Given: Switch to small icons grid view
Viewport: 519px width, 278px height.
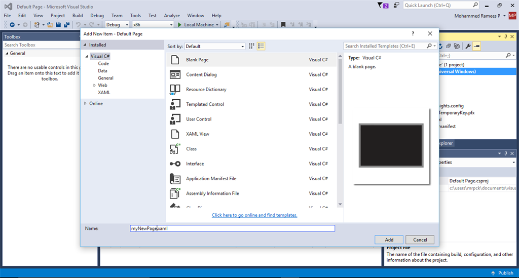Looking at the screenshot, I should (251, 46).
